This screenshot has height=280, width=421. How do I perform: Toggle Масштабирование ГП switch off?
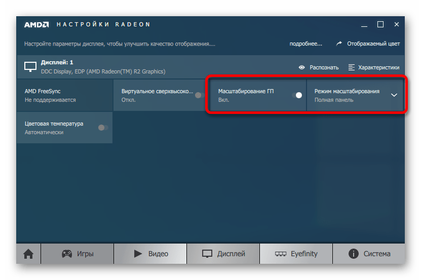tap(296, 95)
